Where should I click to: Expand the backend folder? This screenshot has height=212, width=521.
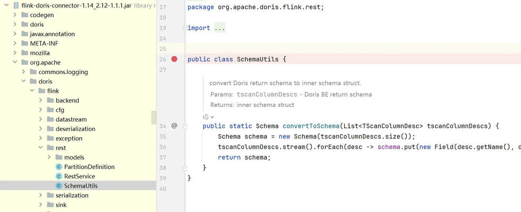click(x=41, y=100)
